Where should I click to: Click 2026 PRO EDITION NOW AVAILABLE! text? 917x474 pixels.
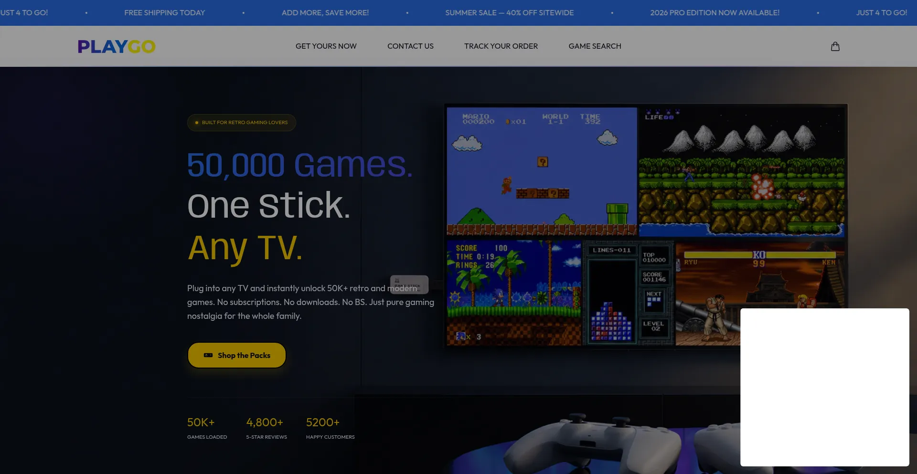pyautogui.click(x=714, y=13)
